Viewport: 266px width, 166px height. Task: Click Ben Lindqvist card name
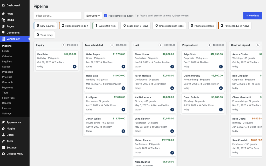(x=240, y=76)
